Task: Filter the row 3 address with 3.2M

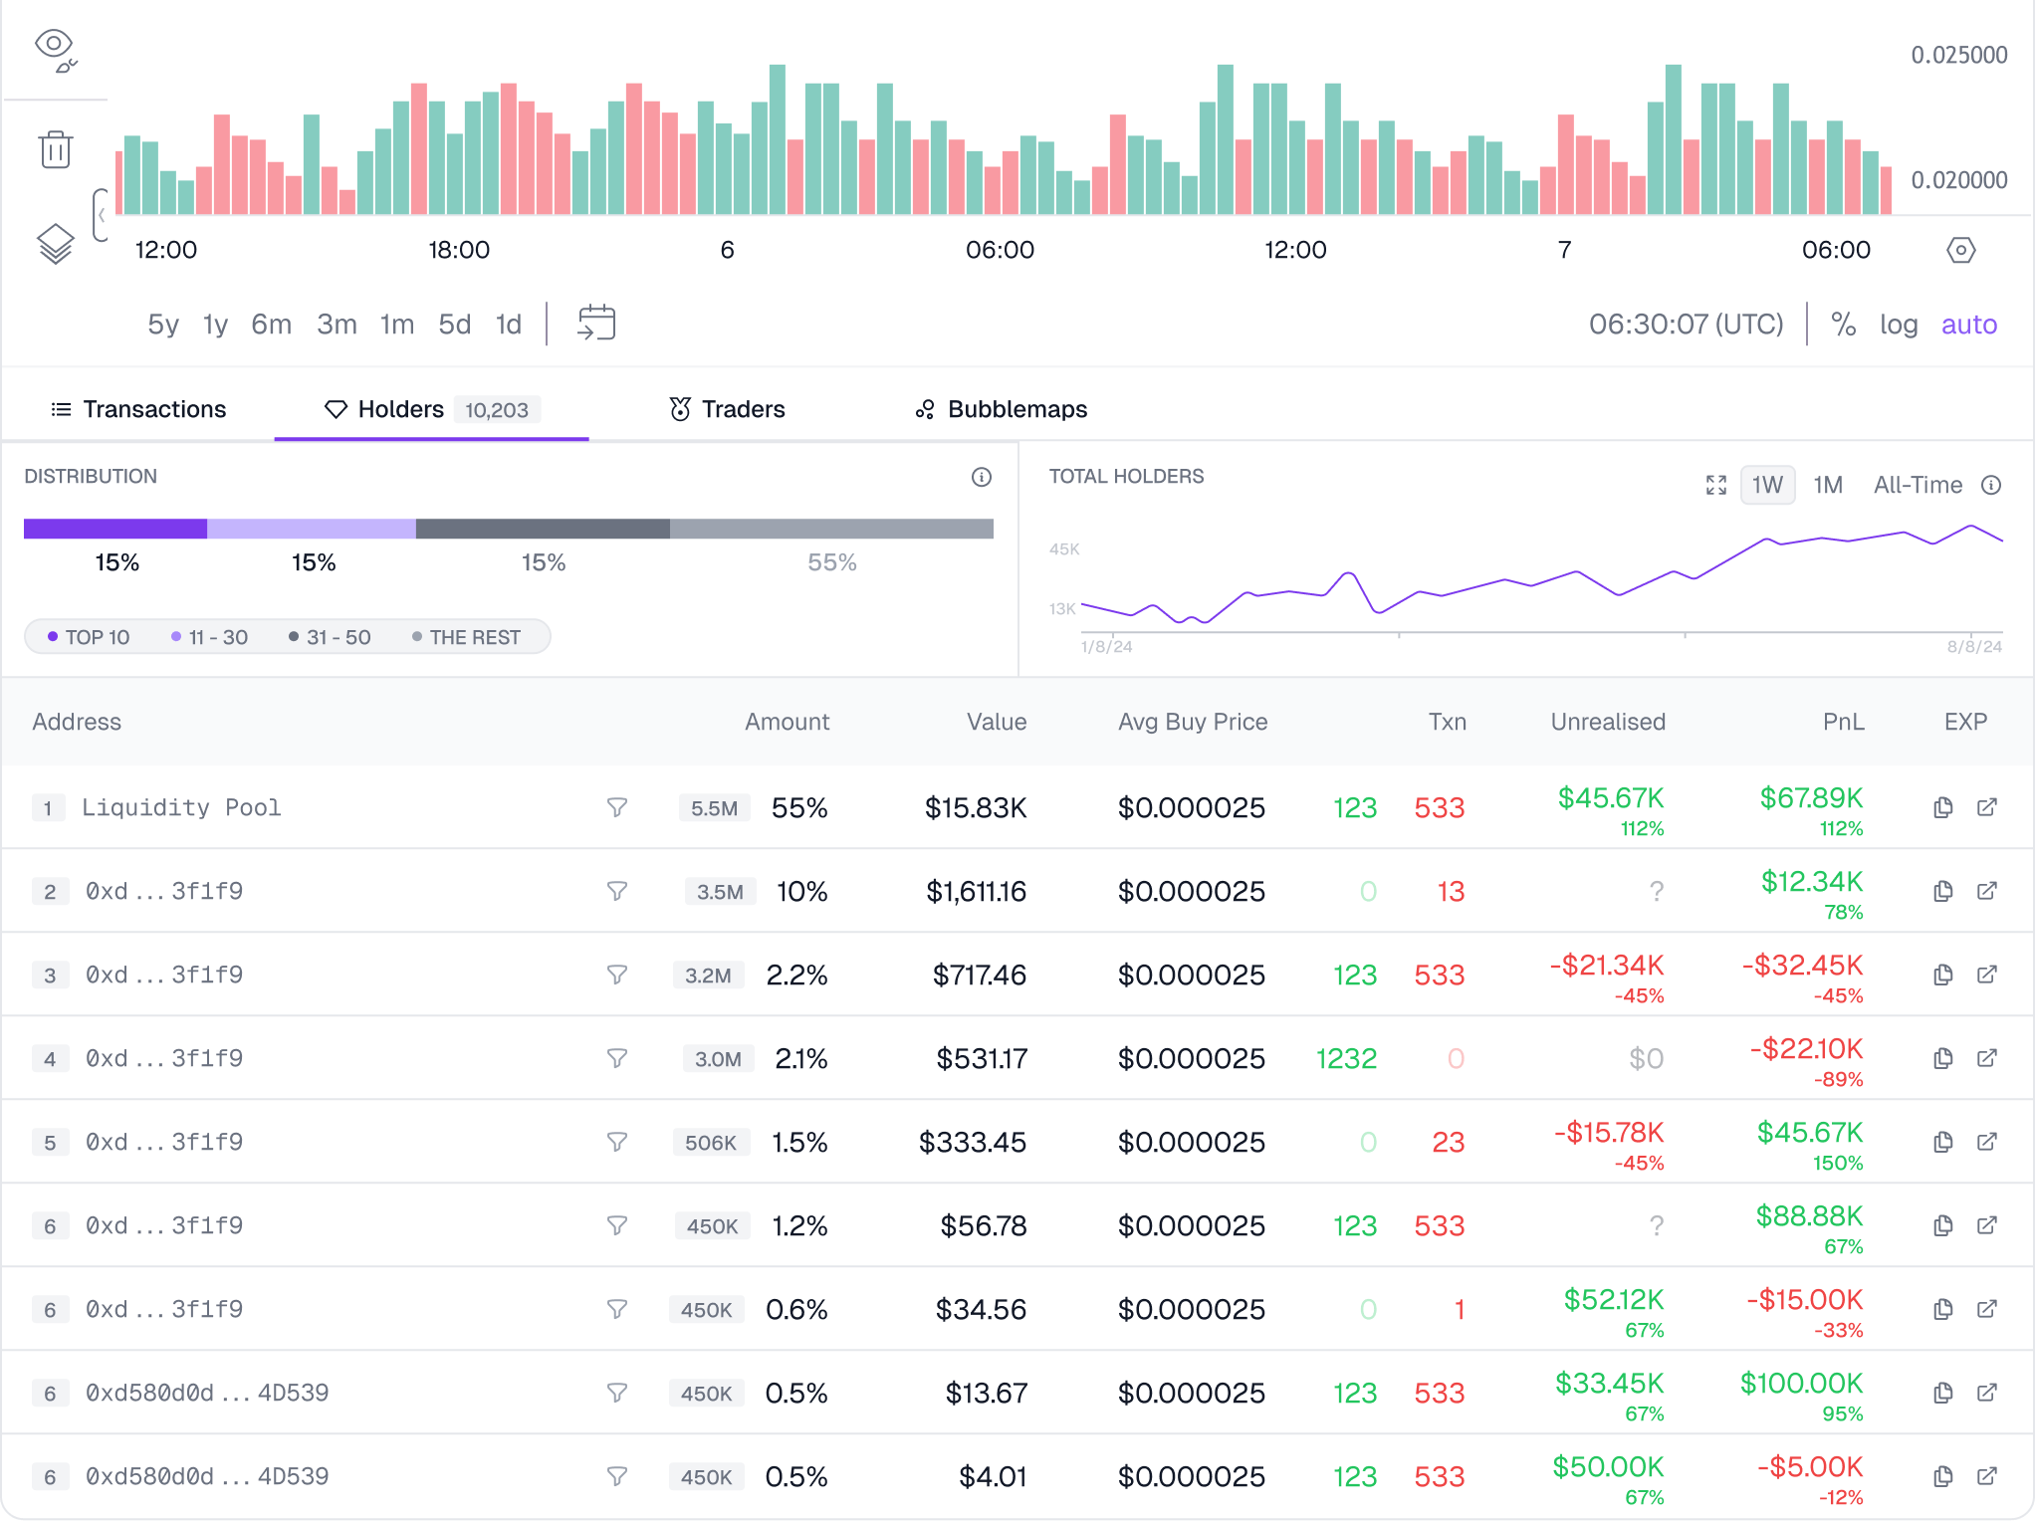Action: (x=617, y=975)
